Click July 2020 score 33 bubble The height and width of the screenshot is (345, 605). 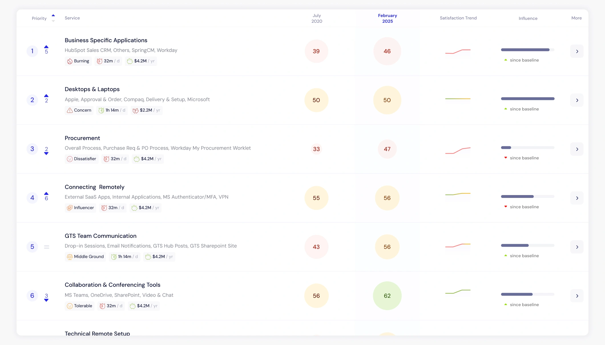click(316, 149)
